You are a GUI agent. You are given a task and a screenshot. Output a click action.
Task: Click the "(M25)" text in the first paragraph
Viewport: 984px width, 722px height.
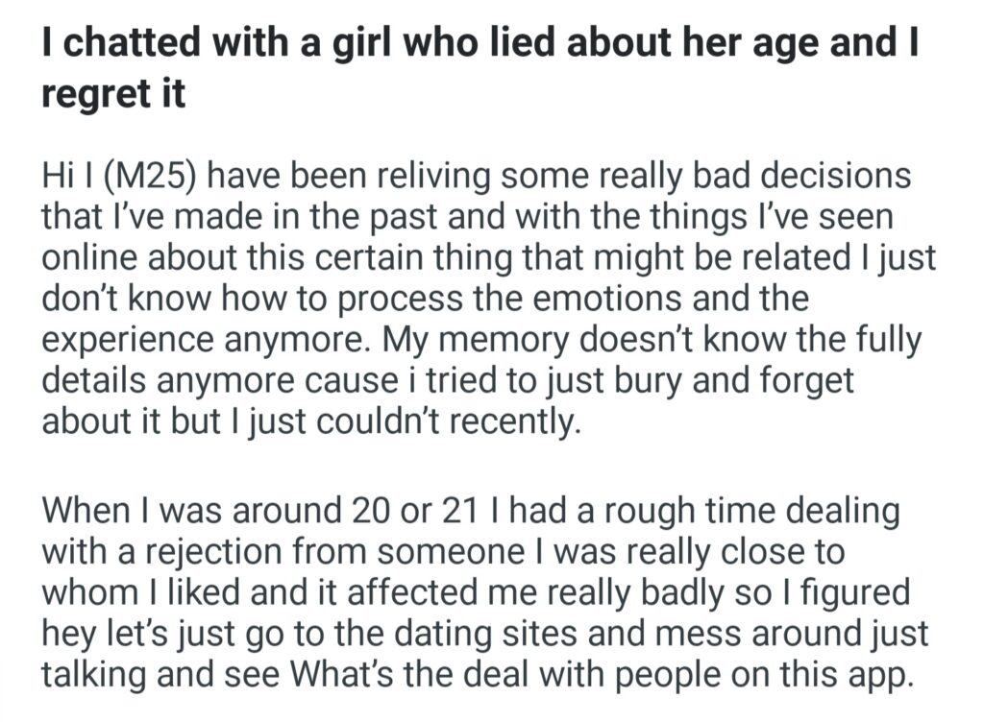pyautogui.click(x=147, y=178)
